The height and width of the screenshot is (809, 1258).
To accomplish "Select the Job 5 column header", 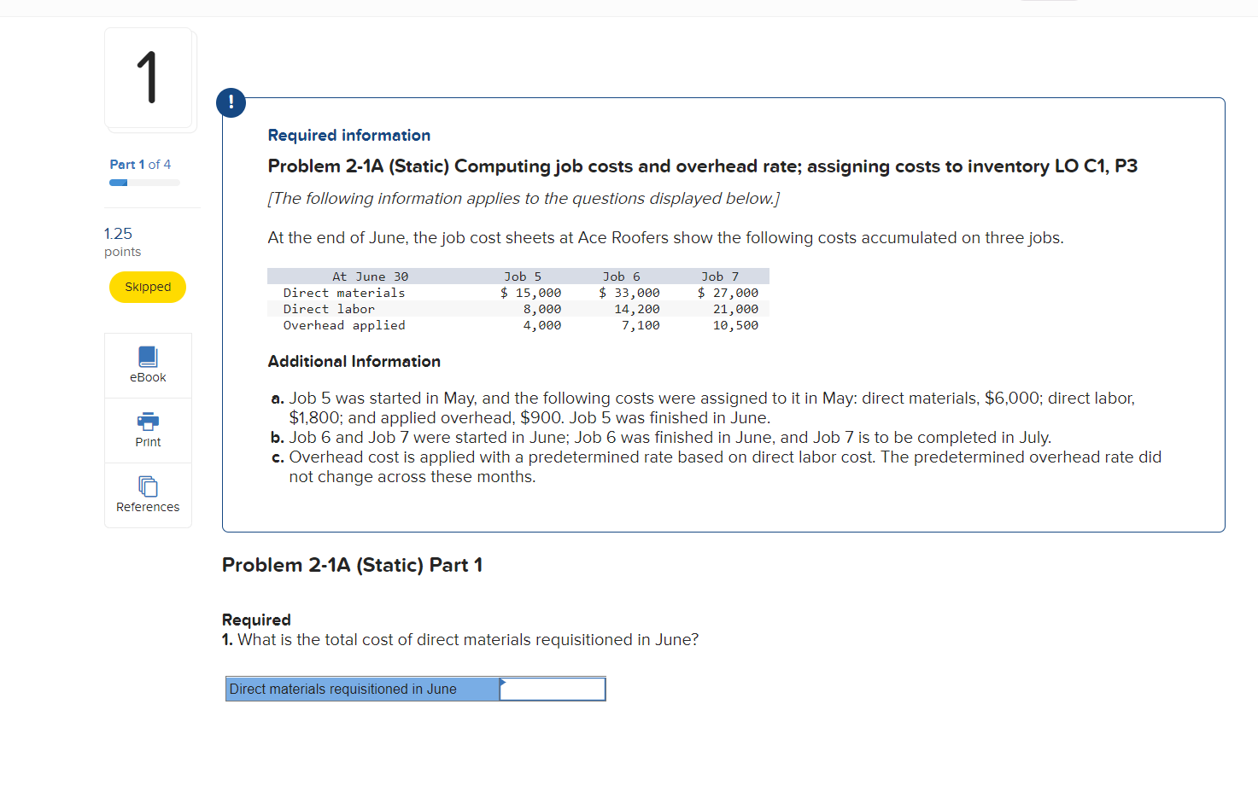I will [x=524, y=276].
